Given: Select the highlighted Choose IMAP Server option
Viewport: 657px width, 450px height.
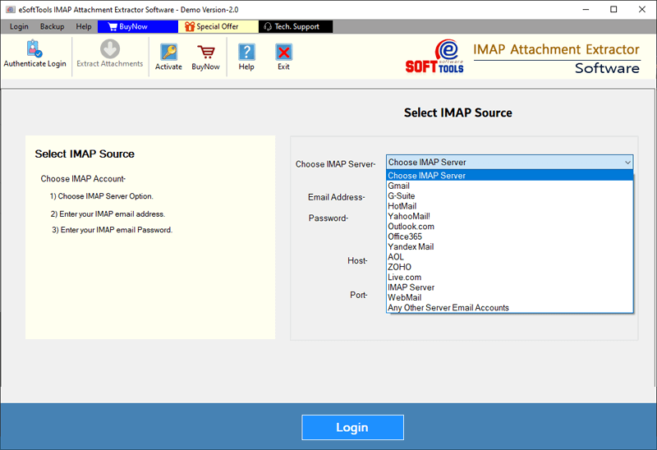Looking at the screenshot, I should [x=509, y=176].
